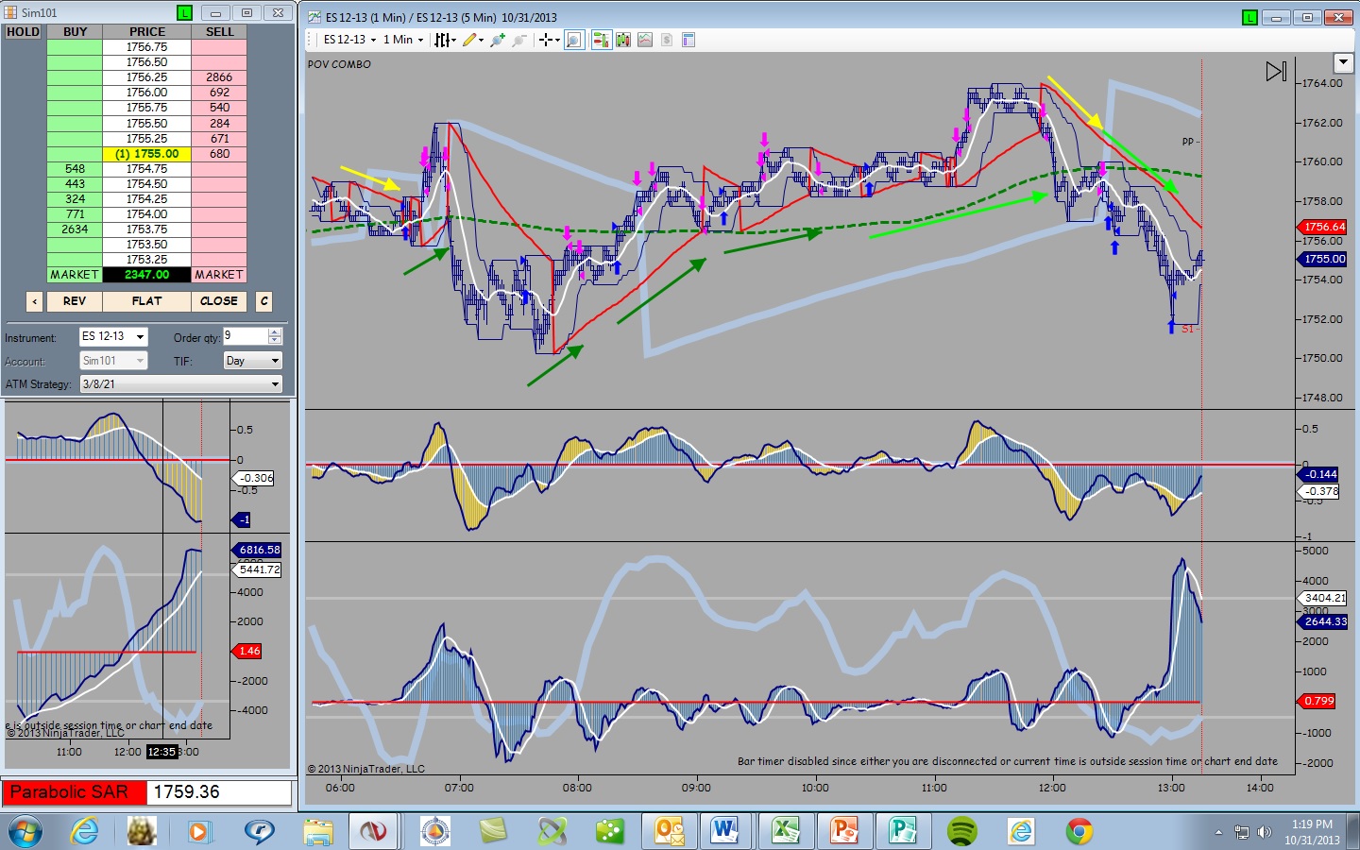Click the green L link indicator in Sim101 window

coord(184,13)
